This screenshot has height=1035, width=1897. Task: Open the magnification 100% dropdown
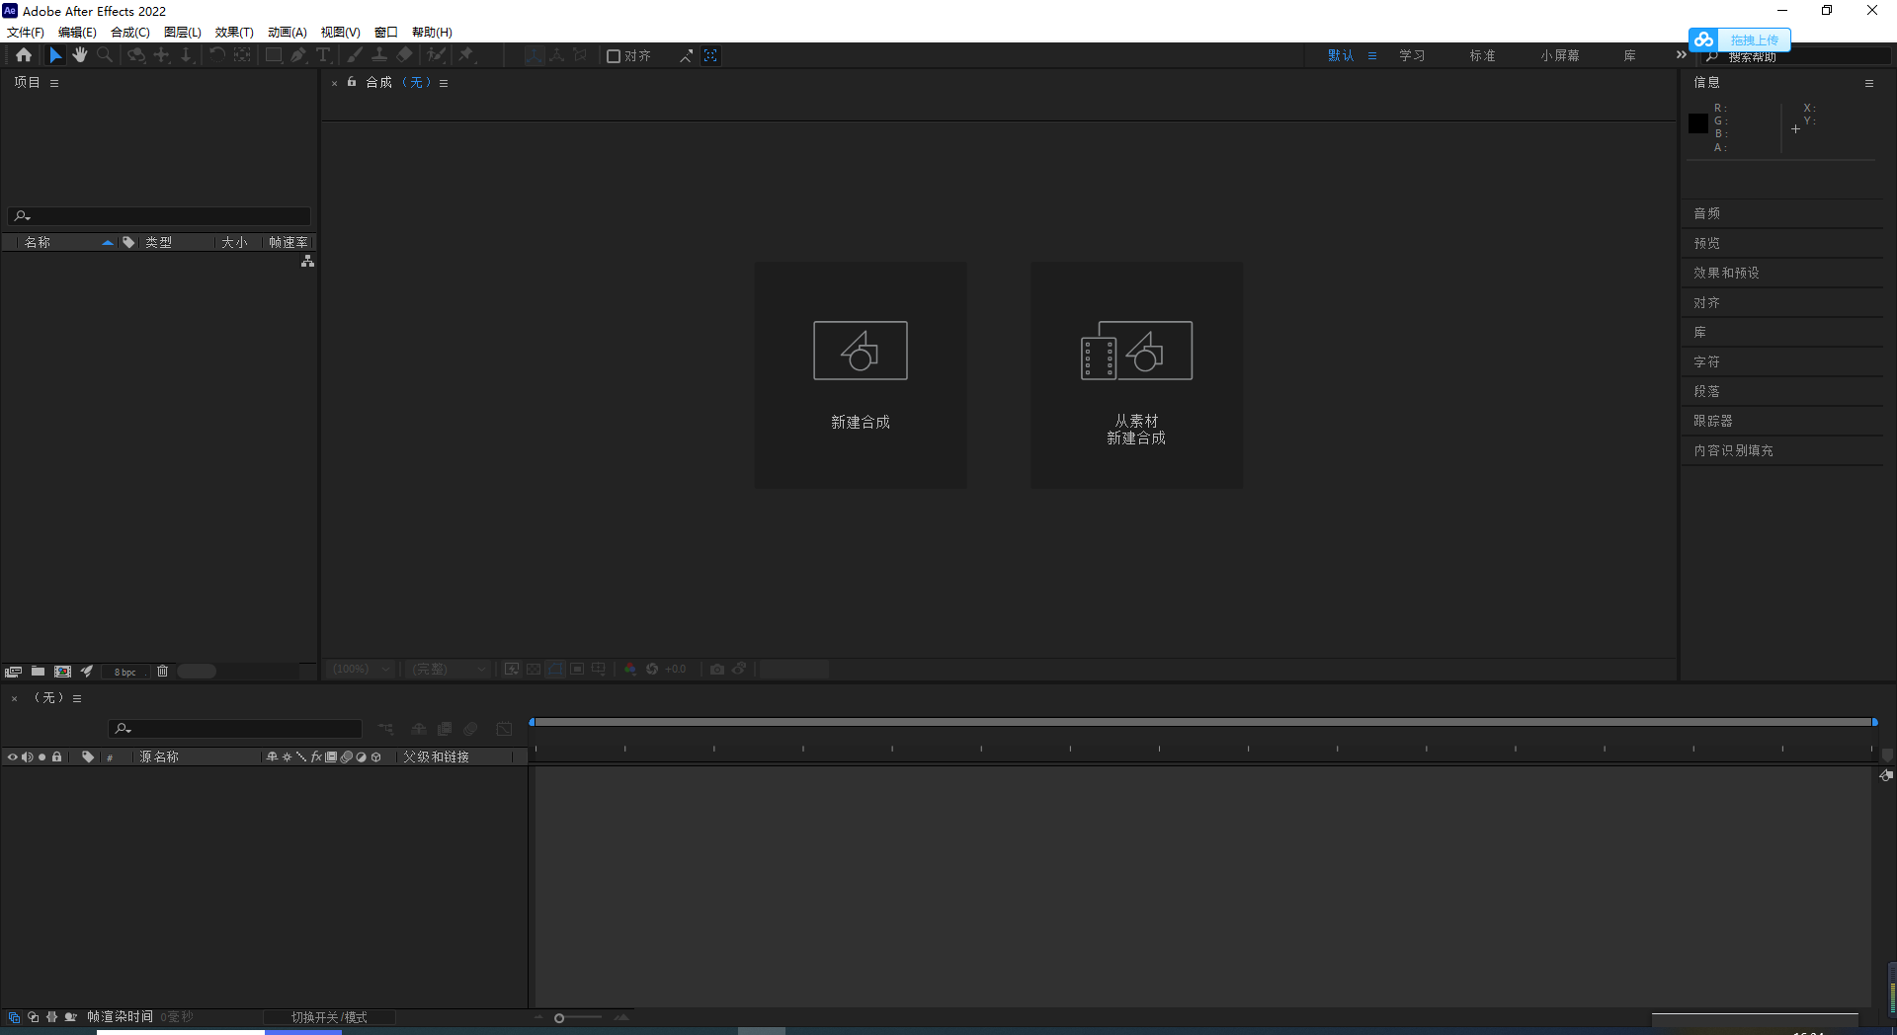tap(361, 669)
